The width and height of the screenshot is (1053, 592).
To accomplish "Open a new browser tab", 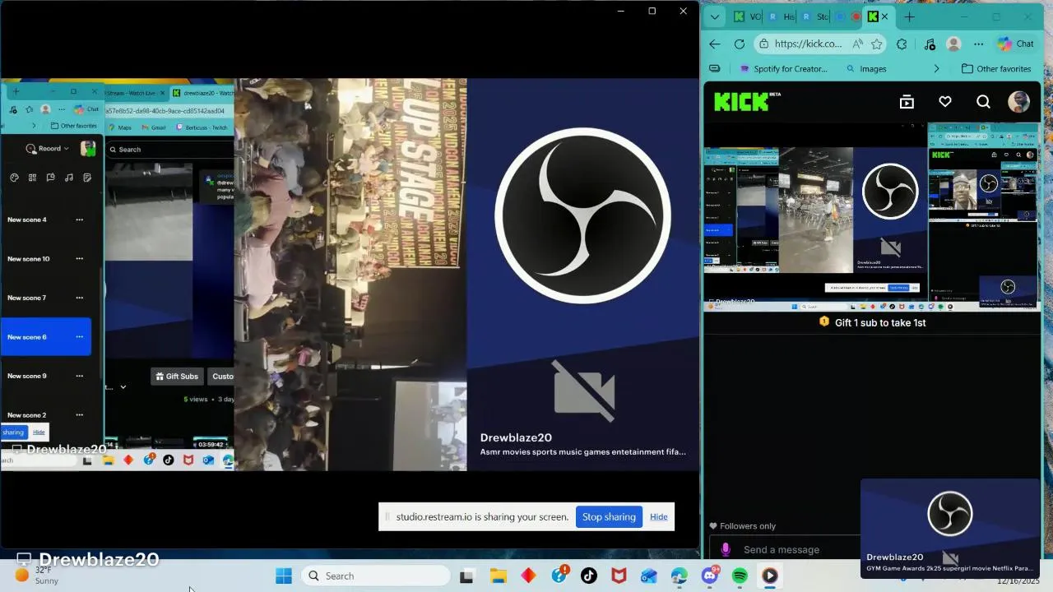I will pos(909,16).
